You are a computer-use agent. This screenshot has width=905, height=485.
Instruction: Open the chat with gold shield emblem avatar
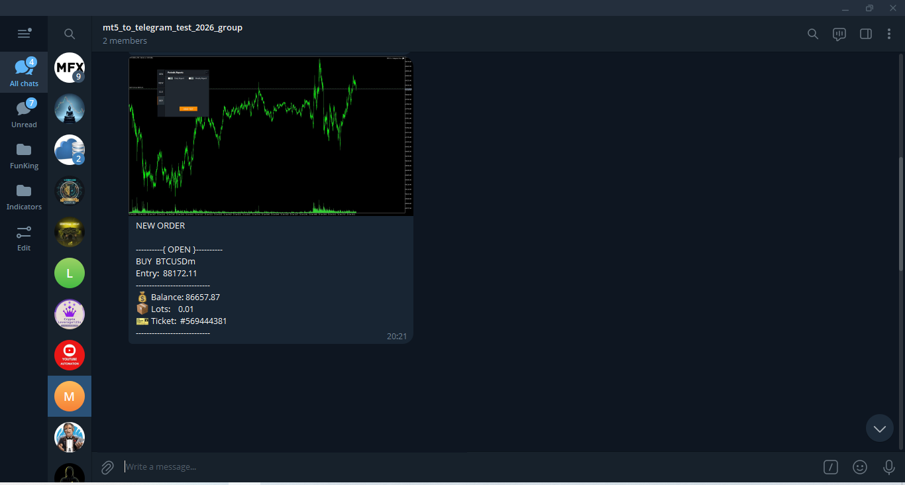click(x=70, y=191)
